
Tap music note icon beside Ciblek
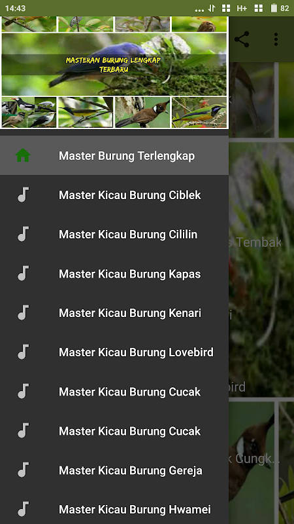pyautogui.click(x=23, y=195)
